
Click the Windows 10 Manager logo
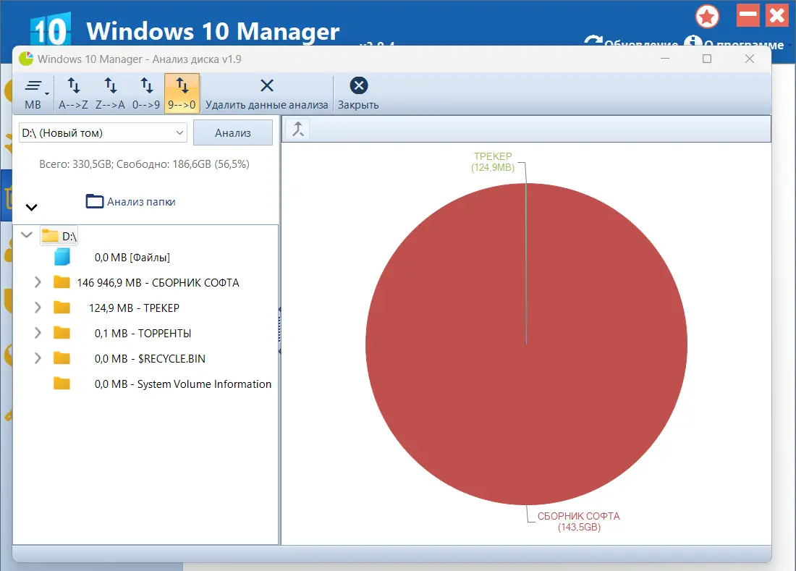click(50, 30)
